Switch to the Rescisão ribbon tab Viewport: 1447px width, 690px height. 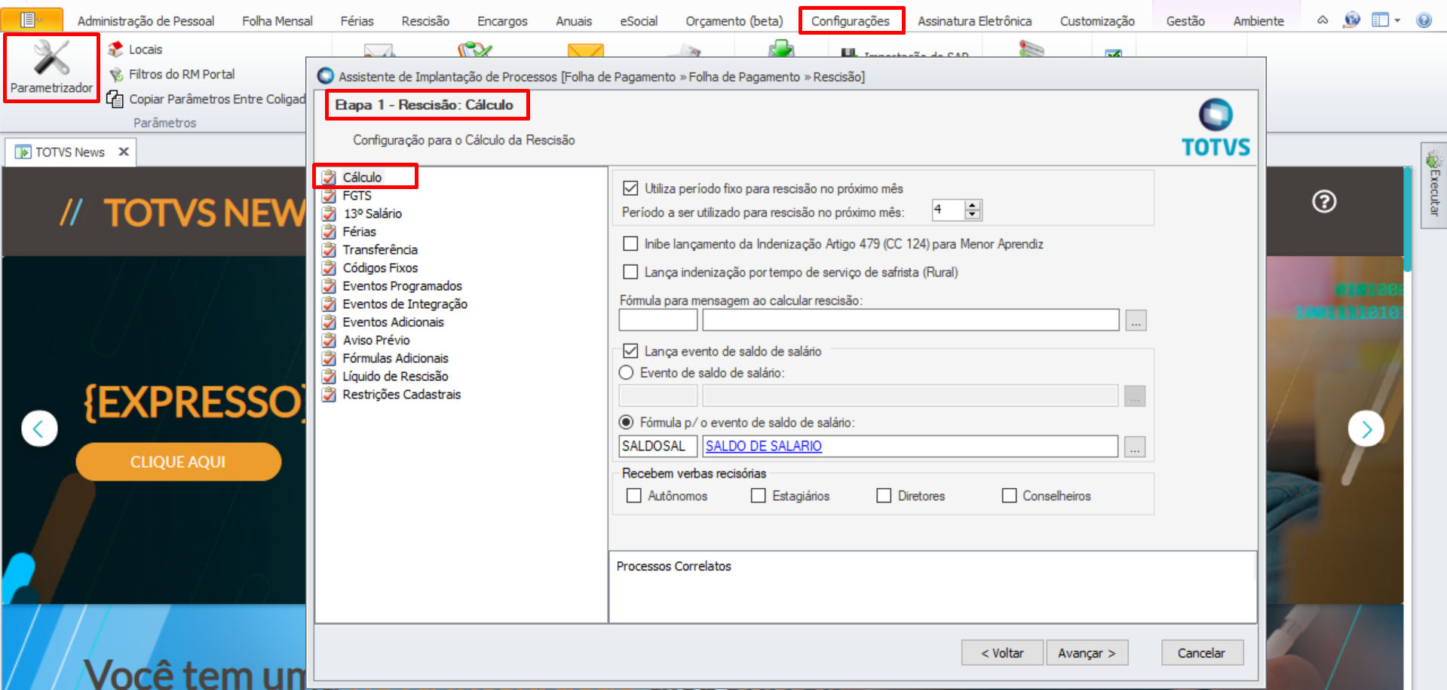[x=425, y=21]
